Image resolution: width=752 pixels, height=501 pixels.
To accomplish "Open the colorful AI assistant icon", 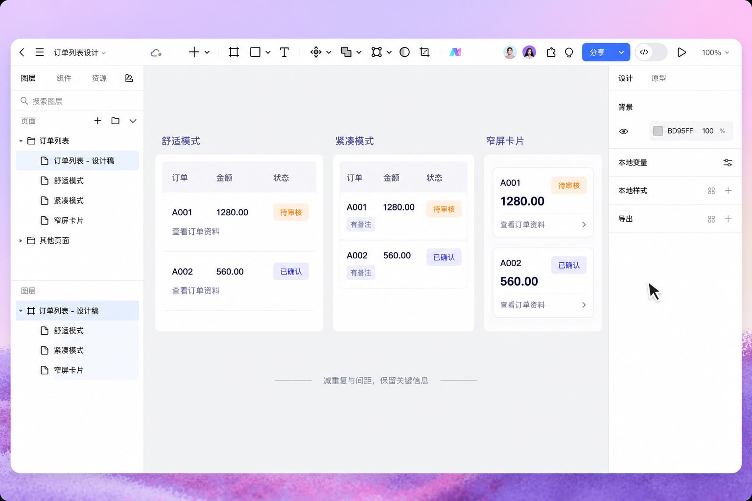I will click(455, 52).
